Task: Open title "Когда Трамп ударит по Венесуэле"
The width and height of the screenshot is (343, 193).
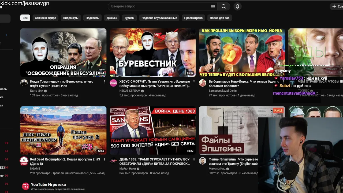Action: pyautogui.click(x=62, y=84)
